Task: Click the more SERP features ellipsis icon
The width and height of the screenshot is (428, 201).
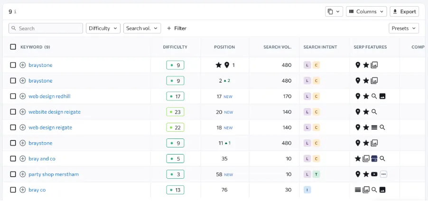Action: [x=383, y=174]
